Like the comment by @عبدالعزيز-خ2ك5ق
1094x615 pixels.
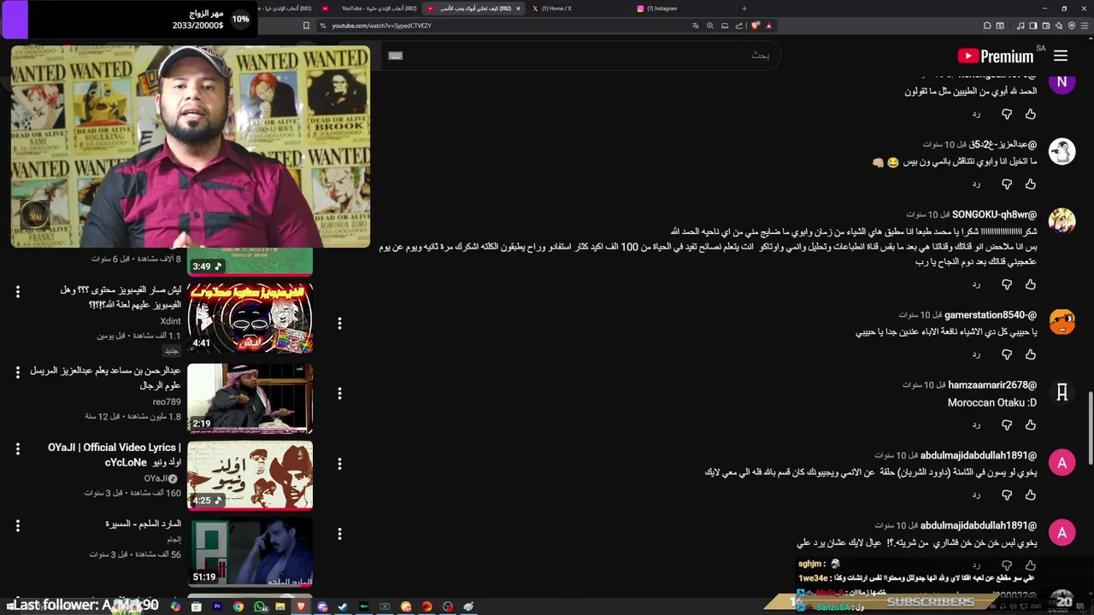[1031, 184]
